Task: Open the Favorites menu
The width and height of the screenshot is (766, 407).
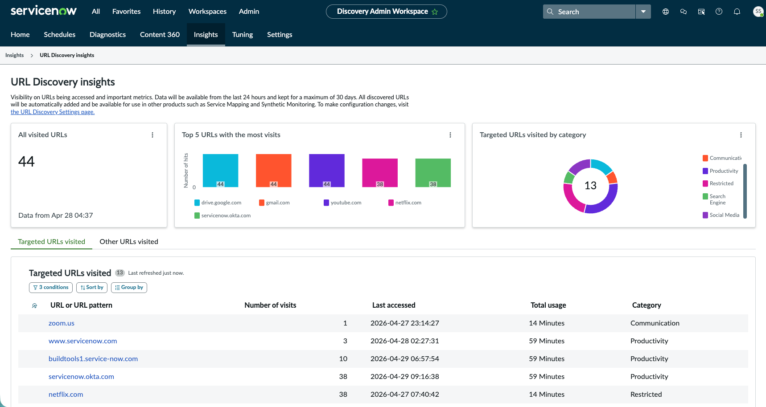Action: tap(126, 12)
